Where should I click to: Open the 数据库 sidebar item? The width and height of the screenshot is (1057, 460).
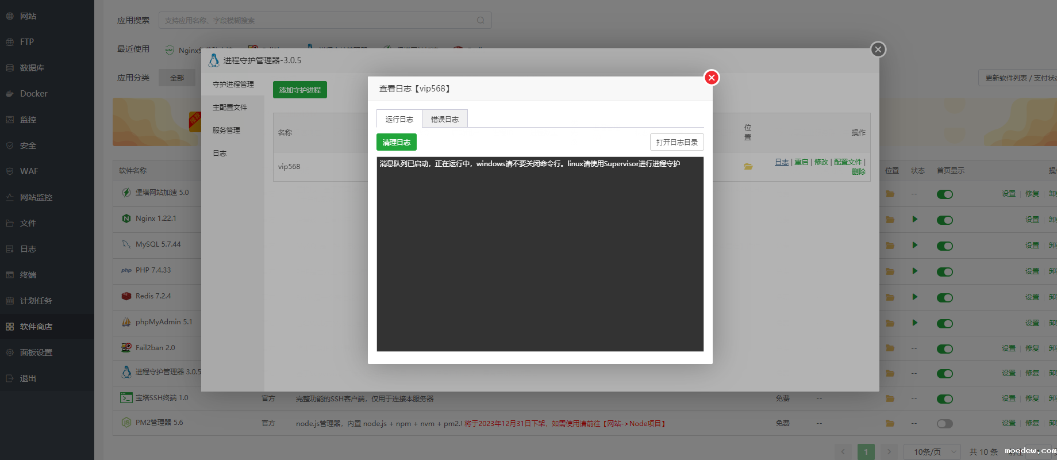coord(32,68)
